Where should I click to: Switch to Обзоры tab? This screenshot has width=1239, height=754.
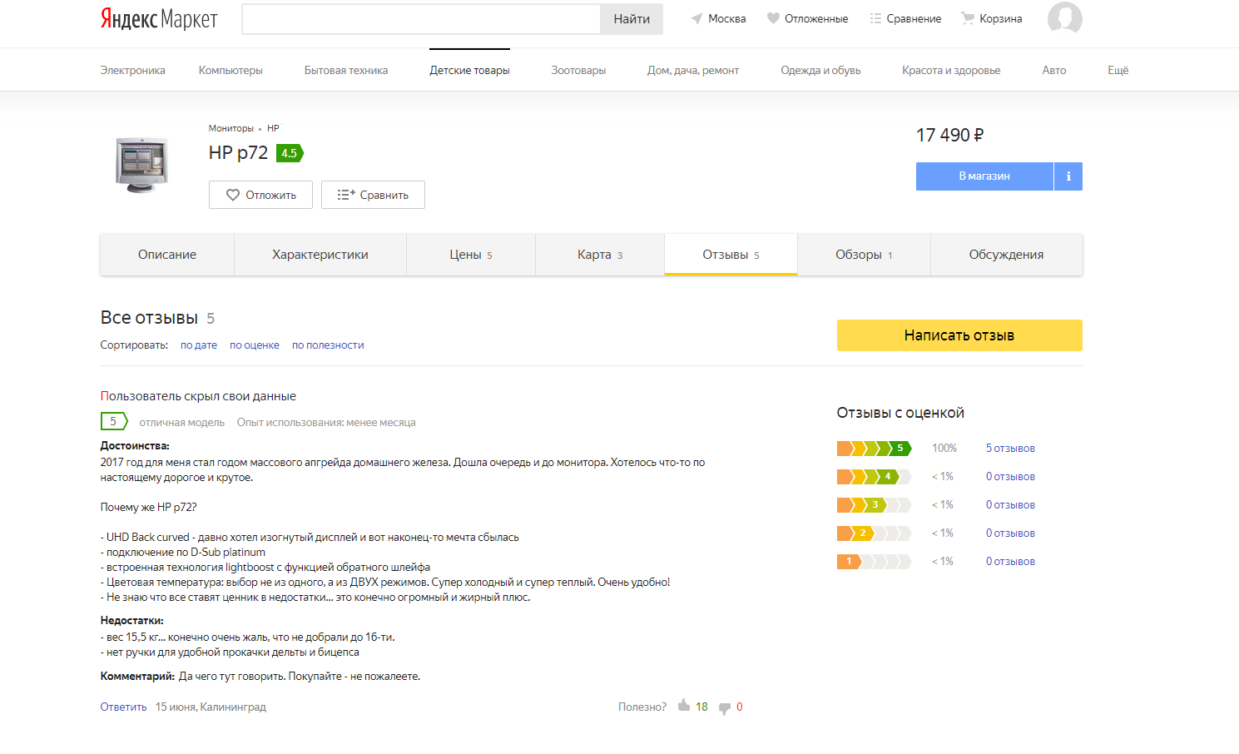[864, 255]
